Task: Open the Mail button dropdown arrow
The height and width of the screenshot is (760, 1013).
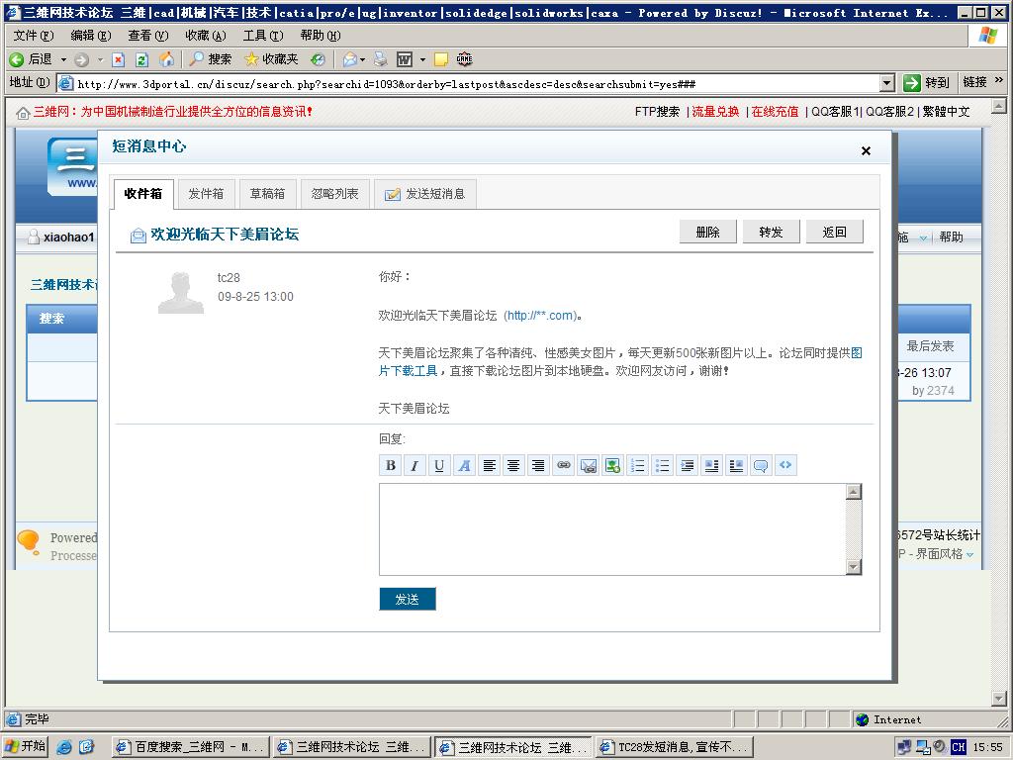Action: pyautogui.click(x=362, y=59)
